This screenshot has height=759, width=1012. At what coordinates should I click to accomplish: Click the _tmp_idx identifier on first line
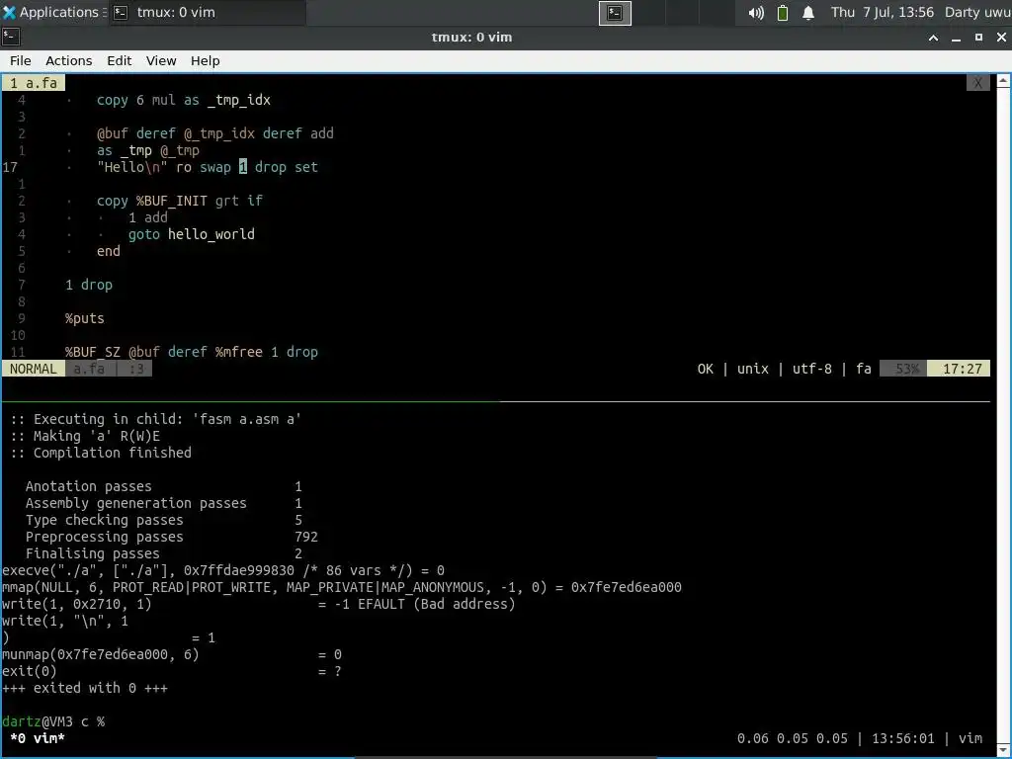point(239,100)
